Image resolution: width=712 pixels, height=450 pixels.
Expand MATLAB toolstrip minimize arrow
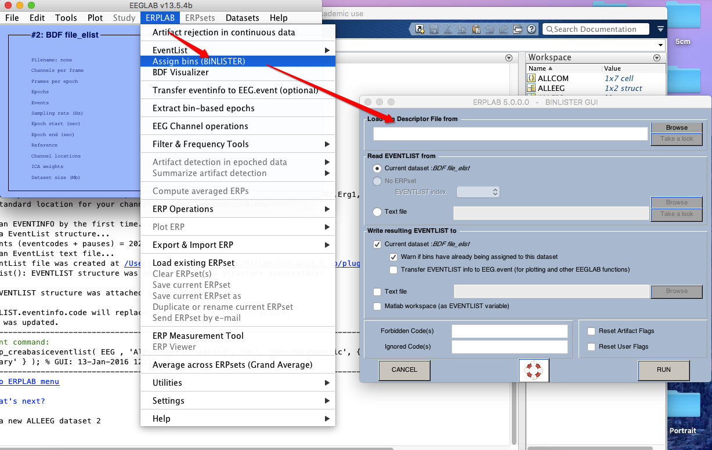coord(660,29)
